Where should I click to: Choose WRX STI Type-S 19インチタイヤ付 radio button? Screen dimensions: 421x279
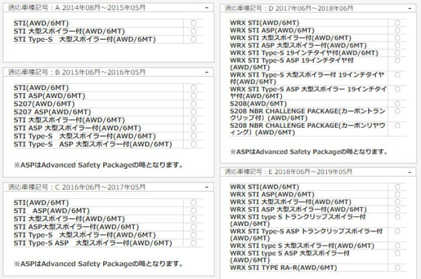point(398,53)
